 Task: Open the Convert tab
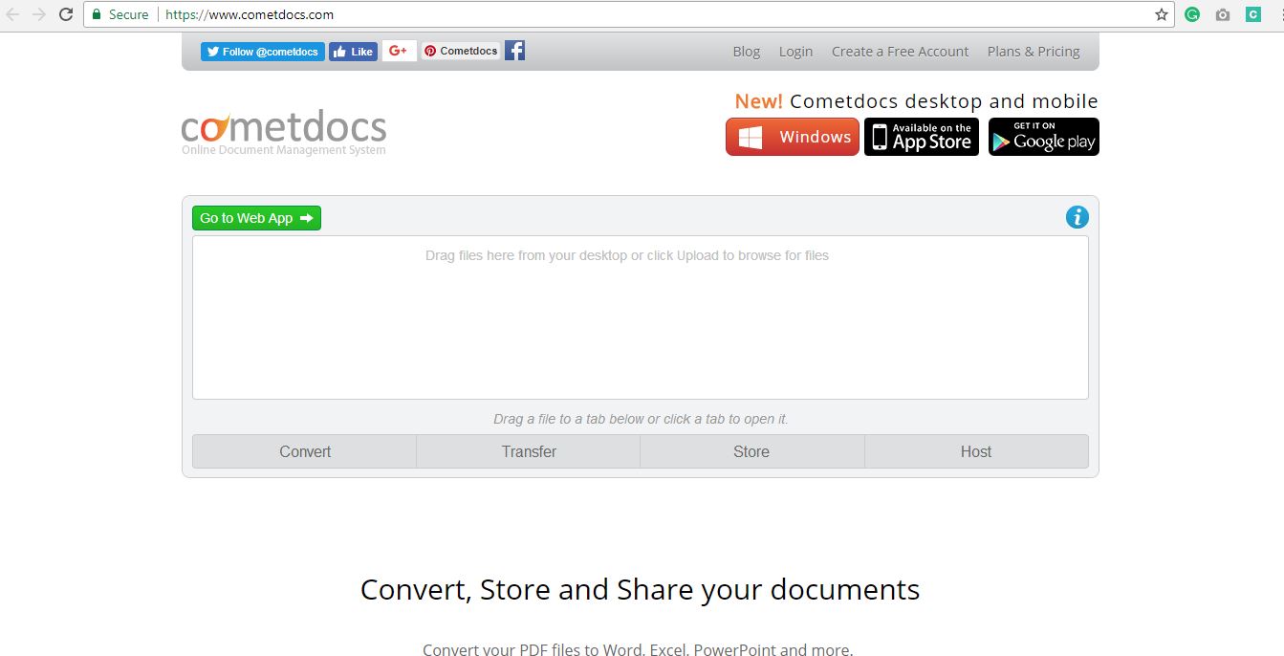coord(305,451)
